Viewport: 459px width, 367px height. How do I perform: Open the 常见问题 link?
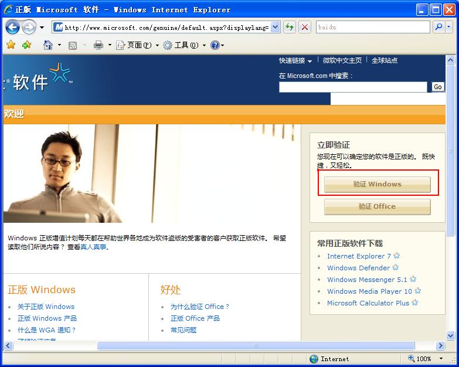(183, 330)
